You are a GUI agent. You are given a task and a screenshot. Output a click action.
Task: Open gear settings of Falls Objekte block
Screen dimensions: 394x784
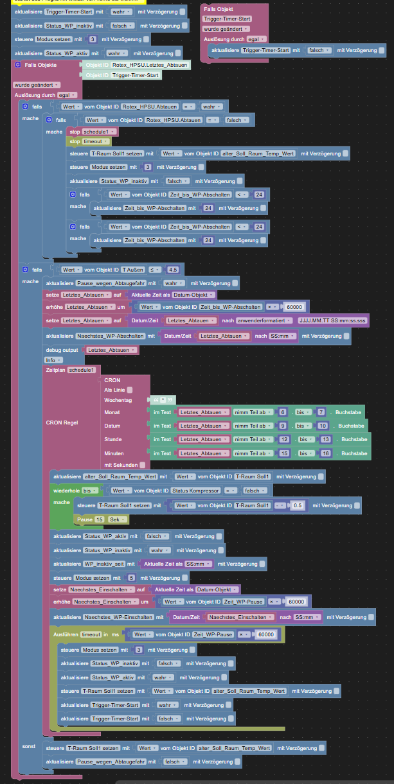pos(17,65)
